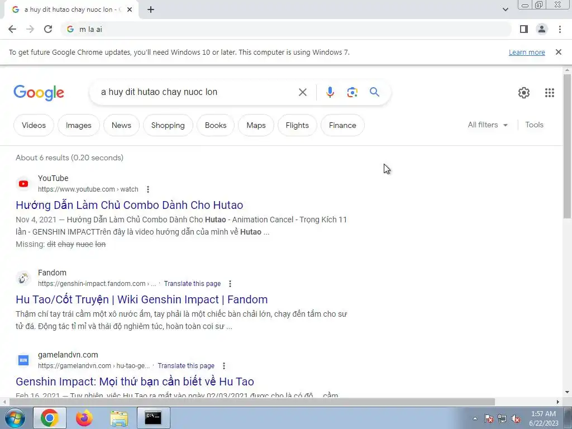This screenshot has width=572, height=429.
Task: Submit search with the magnifier icon
Action: point(374,92)
